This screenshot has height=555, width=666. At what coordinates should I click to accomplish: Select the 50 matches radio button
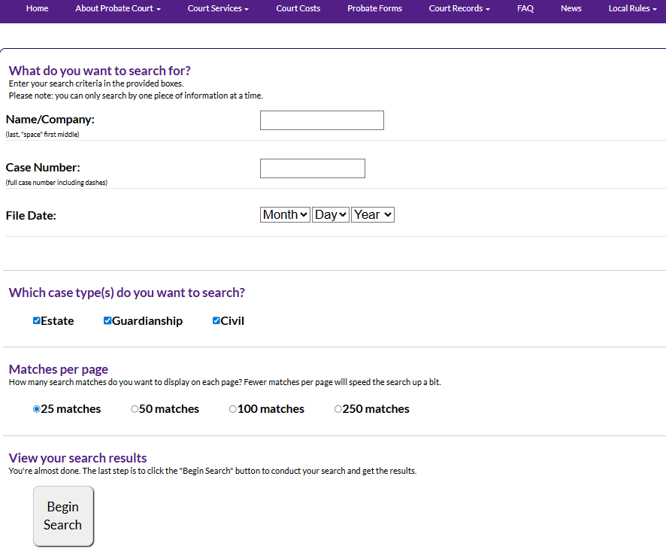click(135, 410)
